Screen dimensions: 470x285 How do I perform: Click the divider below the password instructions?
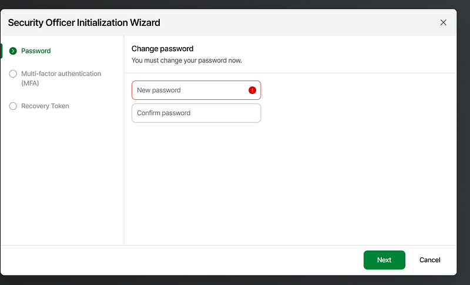291,73
